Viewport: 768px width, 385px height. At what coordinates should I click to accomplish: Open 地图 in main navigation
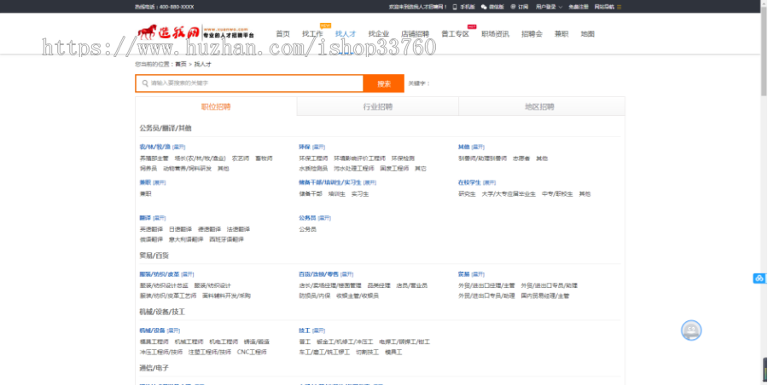point(587,34)
